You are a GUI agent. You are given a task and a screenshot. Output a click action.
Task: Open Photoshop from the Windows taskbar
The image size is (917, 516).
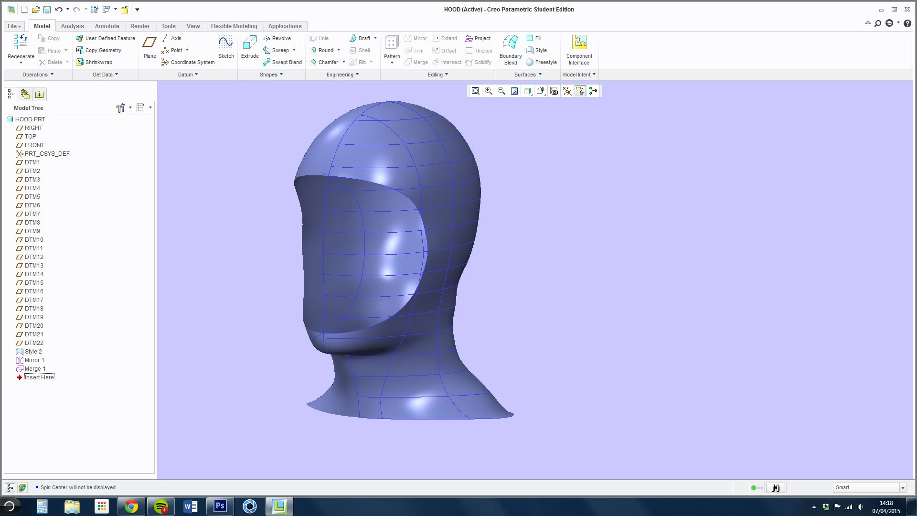pyautogui.click(x=220, y=506)
